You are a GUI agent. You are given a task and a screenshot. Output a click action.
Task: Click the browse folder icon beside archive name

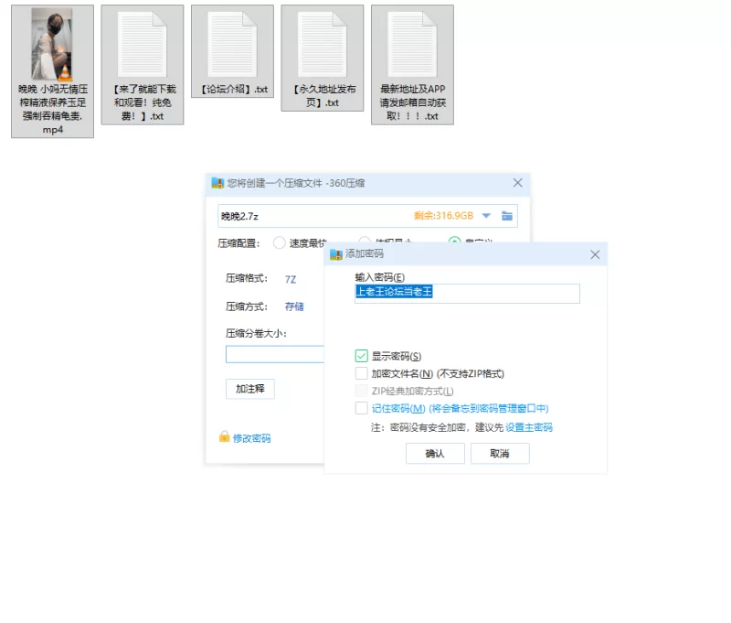point(507,216)
